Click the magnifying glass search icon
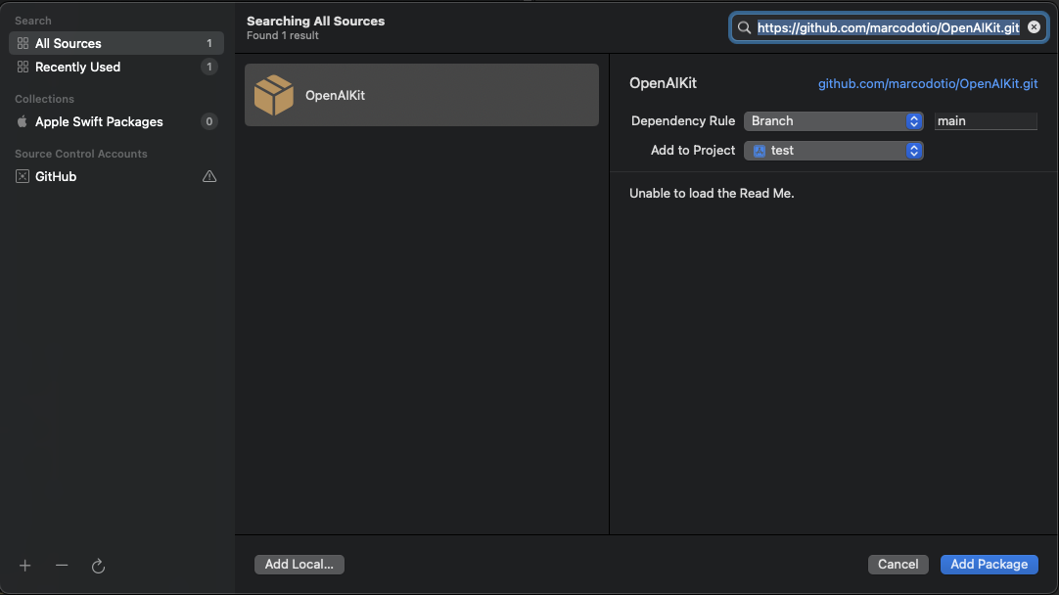The width and height of the screenshot is (1059, 595). [x=744, y=27]
